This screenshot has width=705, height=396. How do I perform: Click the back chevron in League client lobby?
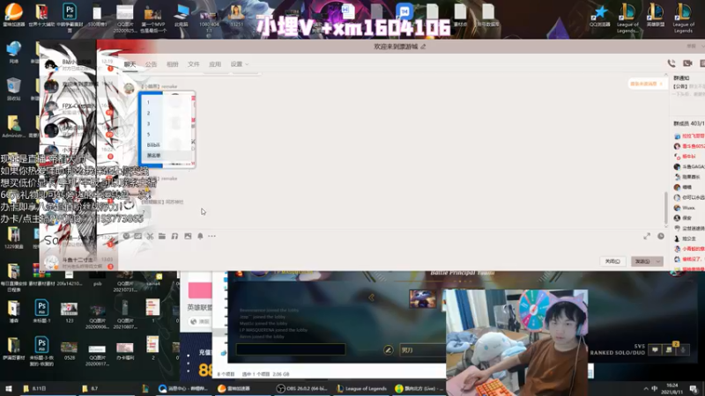pos(371,297)
